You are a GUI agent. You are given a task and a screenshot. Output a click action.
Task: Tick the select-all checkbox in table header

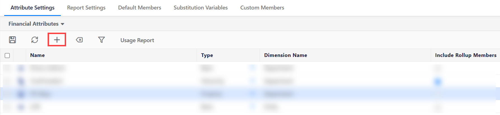7,56
